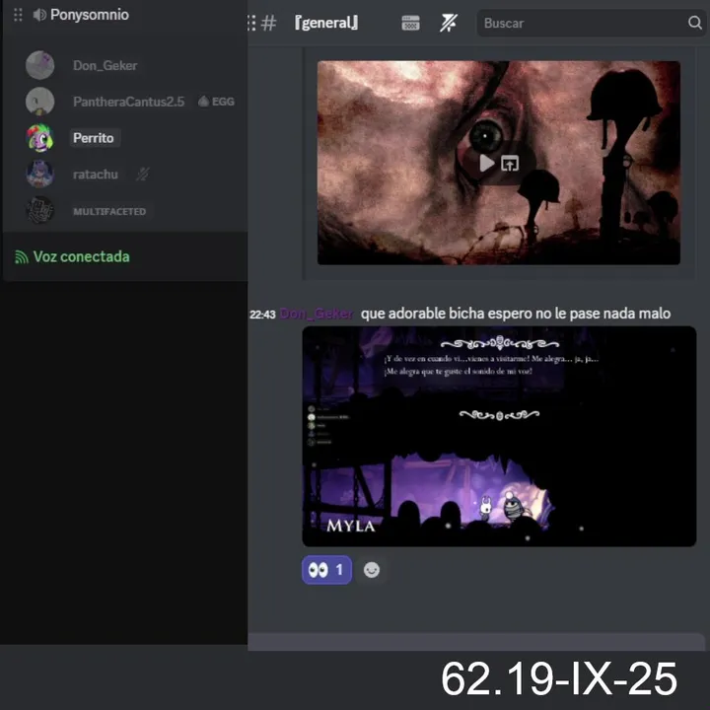The image size is (710, 710).
Task: Open the Ponysomnio voice channel
Action: coord(89,15)
